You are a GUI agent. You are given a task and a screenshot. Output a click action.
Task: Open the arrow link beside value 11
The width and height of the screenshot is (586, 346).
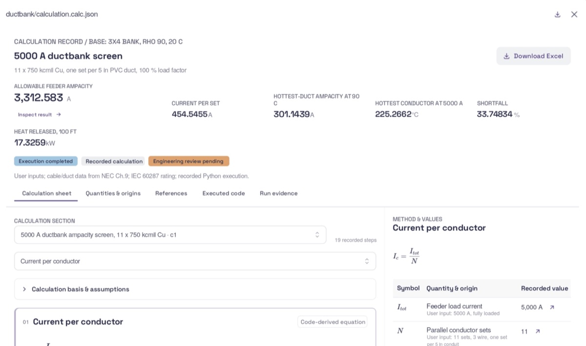[x=538, y=331]
